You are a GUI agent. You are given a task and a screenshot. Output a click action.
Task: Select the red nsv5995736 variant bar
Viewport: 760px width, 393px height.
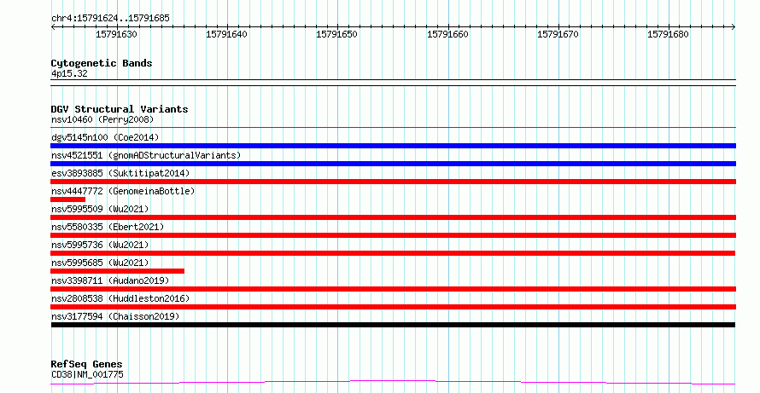(x=393, y=253)
